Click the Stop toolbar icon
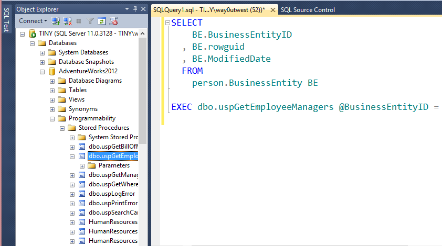The width and height of the screenshot is (442, 246). click(x=79, y=21)
